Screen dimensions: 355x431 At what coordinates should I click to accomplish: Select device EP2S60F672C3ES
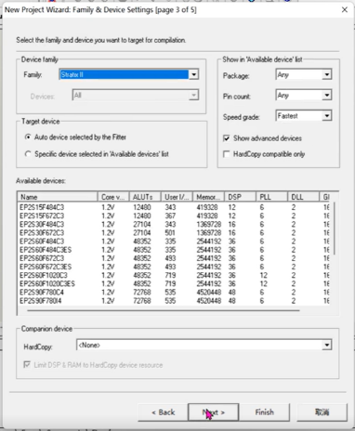46,267
